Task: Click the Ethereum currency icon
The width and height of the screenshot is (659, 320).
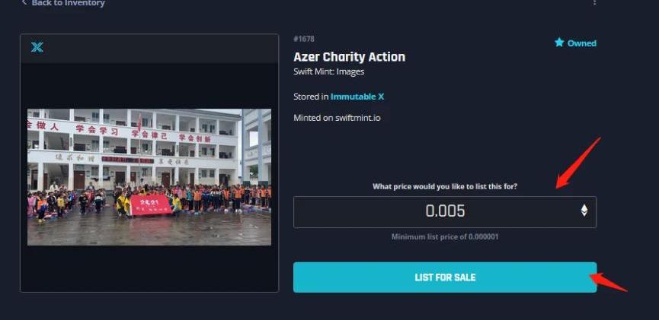Action: pos(584,211)
